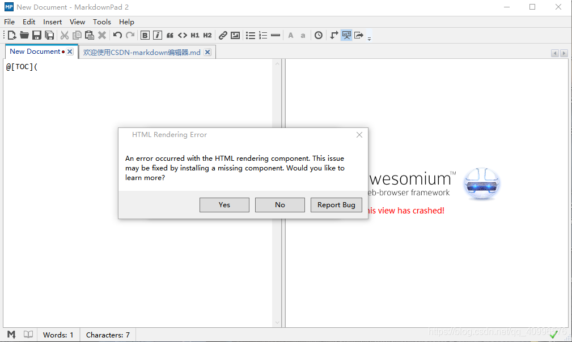Click the Report Bug button
Image resolution: width=572 pixels, height=342 pixels.
(x=336, y=205)
